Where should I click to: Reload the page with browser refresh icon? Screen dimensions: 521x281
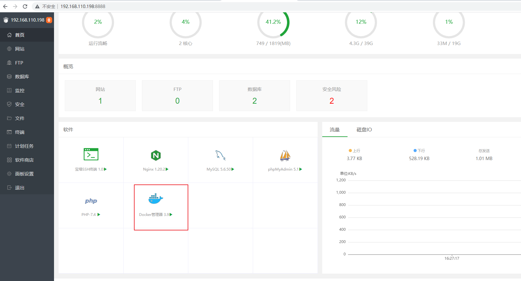coord(25,6)
